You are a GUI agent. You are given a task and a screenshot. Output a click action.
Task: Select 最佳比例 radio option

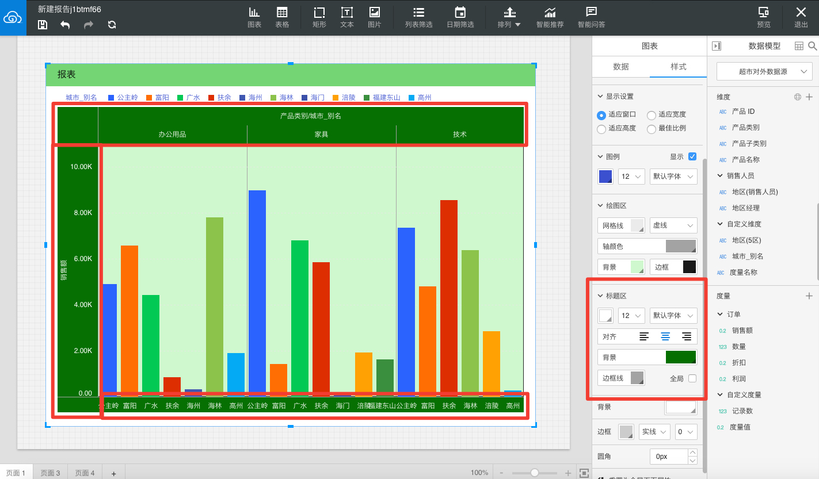point(652,129)
